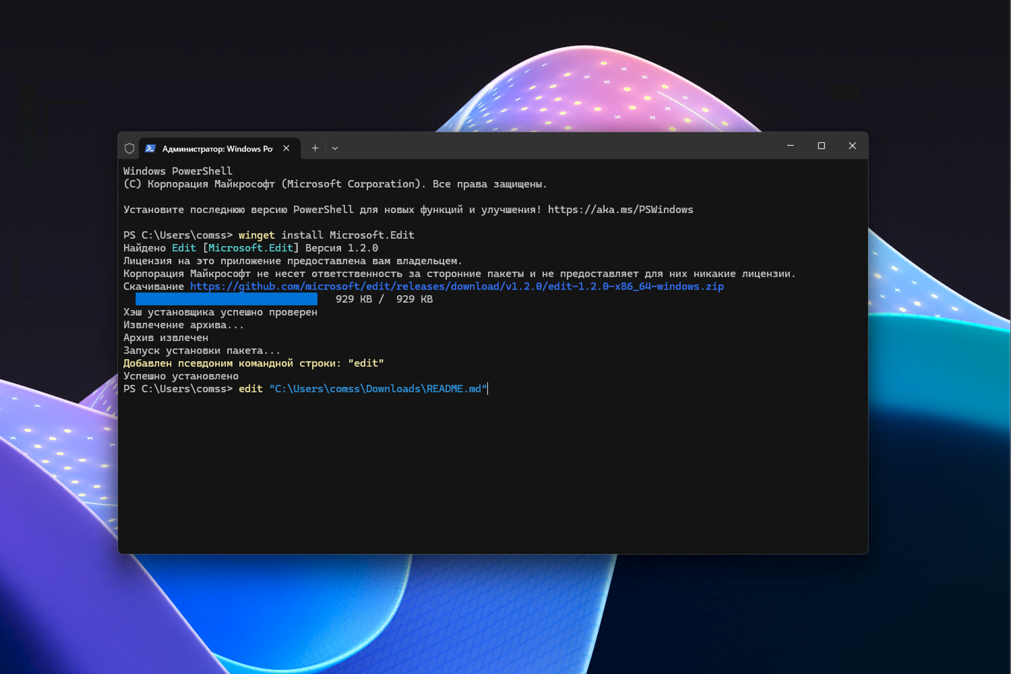This screenshot has height=674, width=1011.
Task: Minimize the Windows Terminal window
Action: (791, 146)
